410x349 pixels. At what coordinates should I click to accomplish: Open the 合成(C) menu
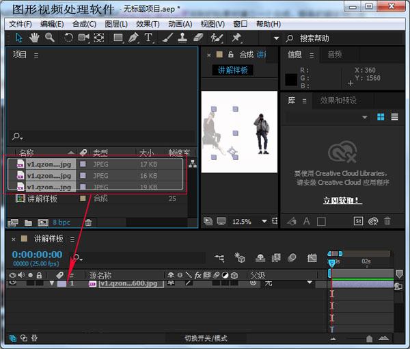(84, 25)
